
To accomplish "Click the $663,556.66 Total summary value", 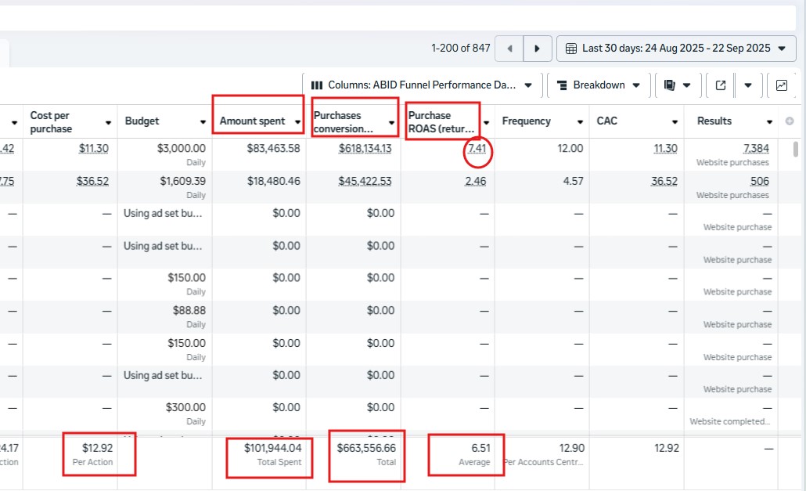I will [366, 449].
